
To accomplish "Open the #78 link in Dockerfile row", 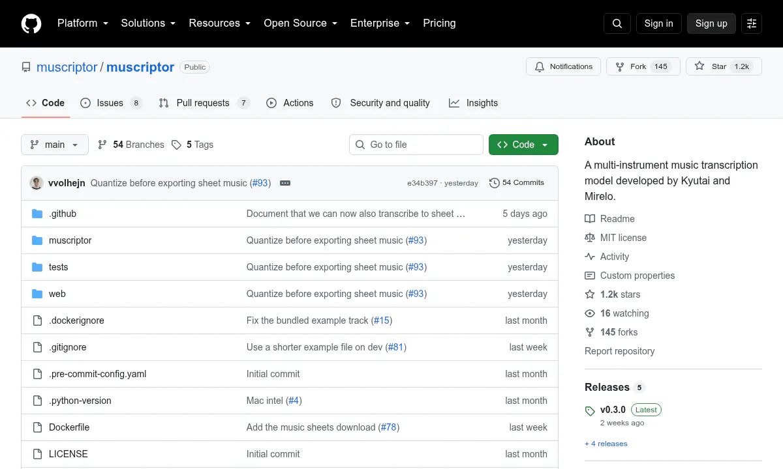I will click(x=389, y=427).
